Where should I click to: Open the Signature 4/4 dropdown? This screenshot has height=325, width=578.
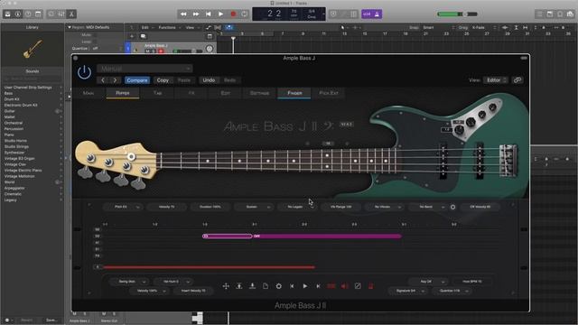pos(408,291)
